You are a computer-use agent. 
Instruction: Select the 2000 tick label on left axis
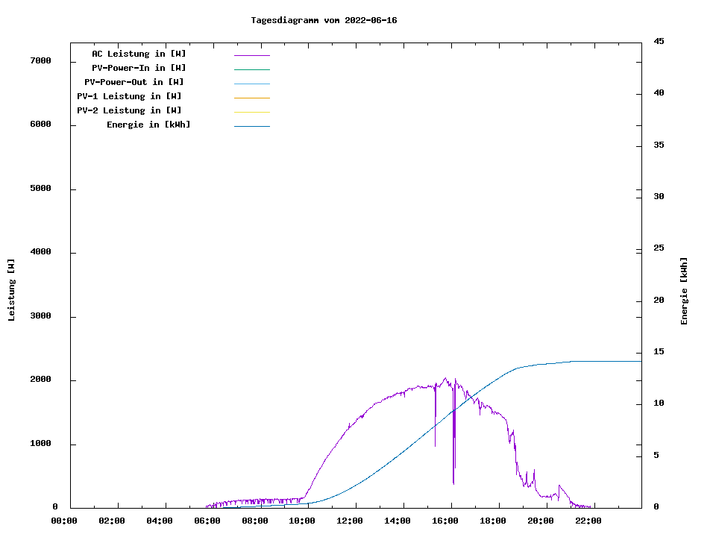pos(40,380)
